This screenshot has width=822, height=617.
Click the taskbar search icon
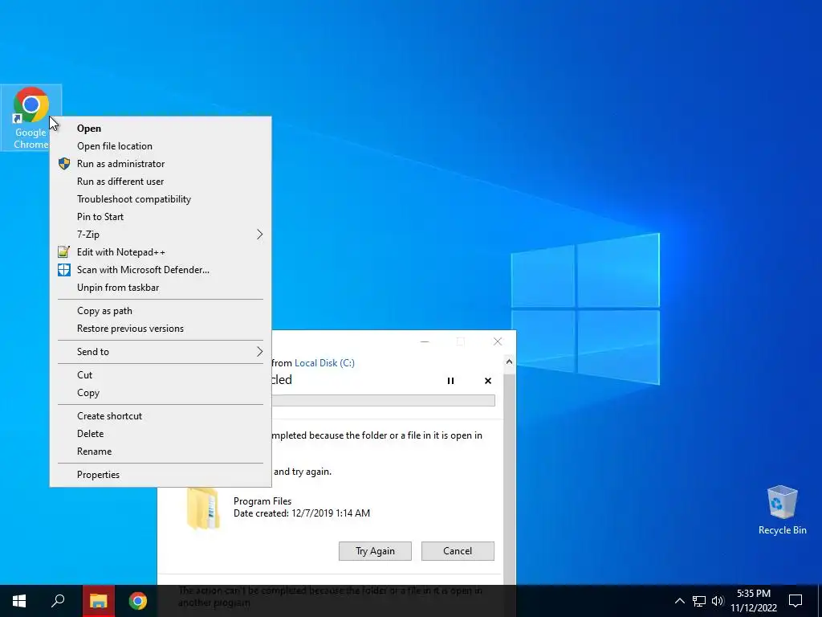point(58,601)
